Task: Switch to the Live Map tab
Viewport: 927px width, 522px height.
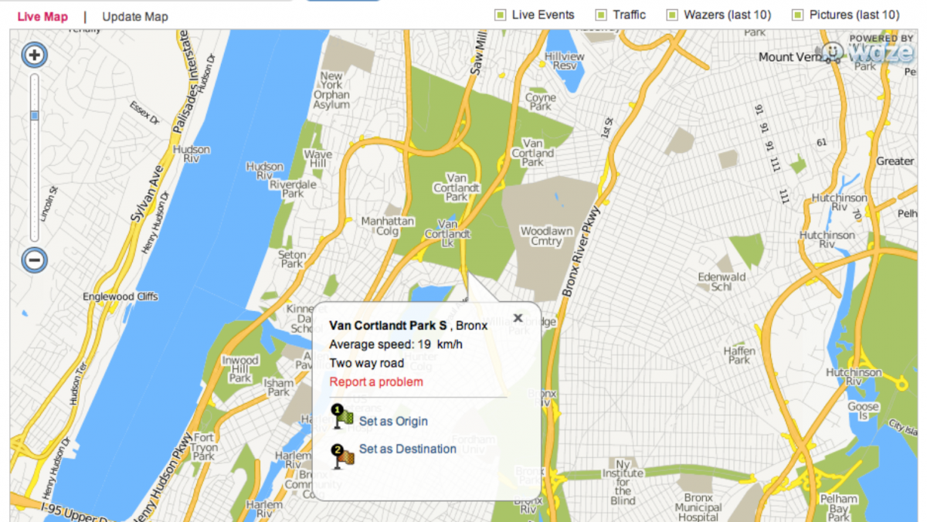Action: pos(42,16)
